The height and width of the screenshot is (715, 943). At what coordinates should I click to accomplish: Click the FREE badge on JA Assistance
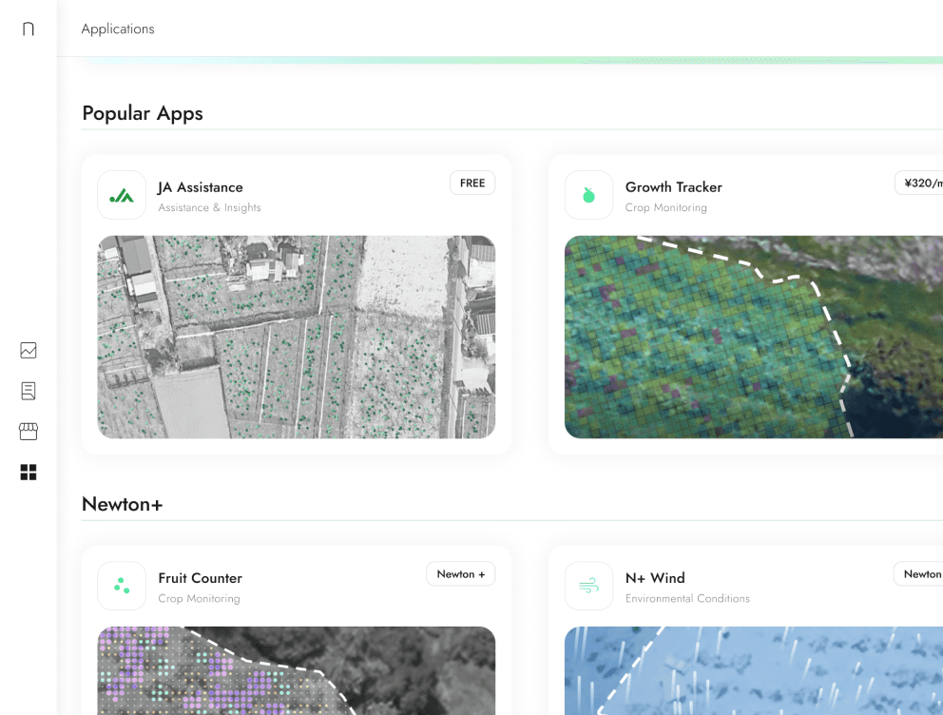[472, 183]
